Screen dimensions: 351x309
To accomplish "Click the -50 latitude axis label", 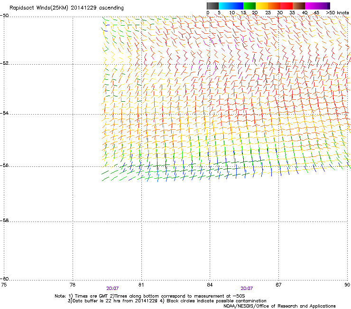I will pos(4,16).
